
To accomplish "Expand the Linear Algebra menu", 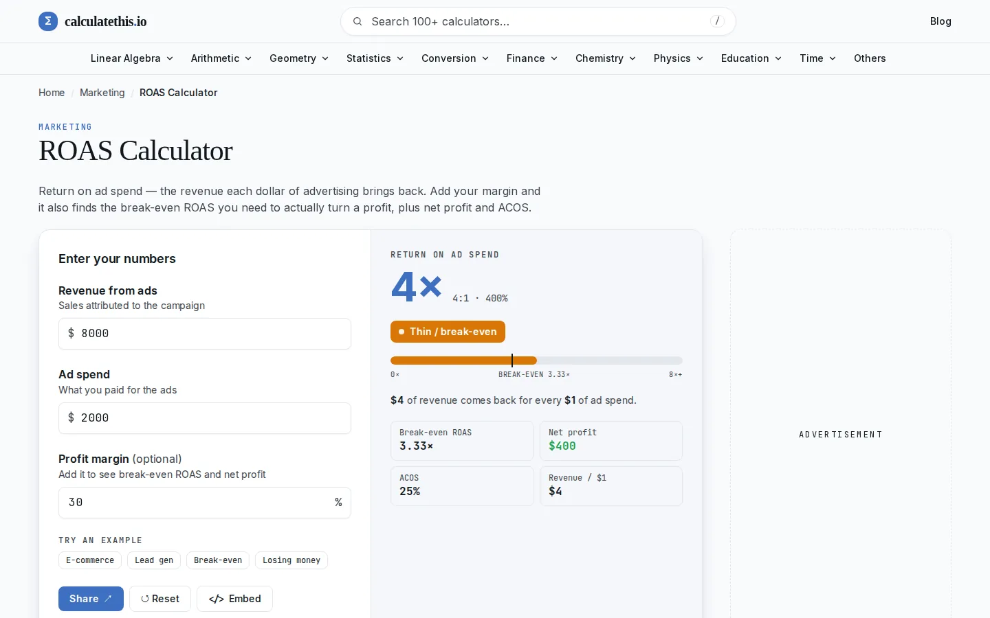I will click(x=132, y=58).
